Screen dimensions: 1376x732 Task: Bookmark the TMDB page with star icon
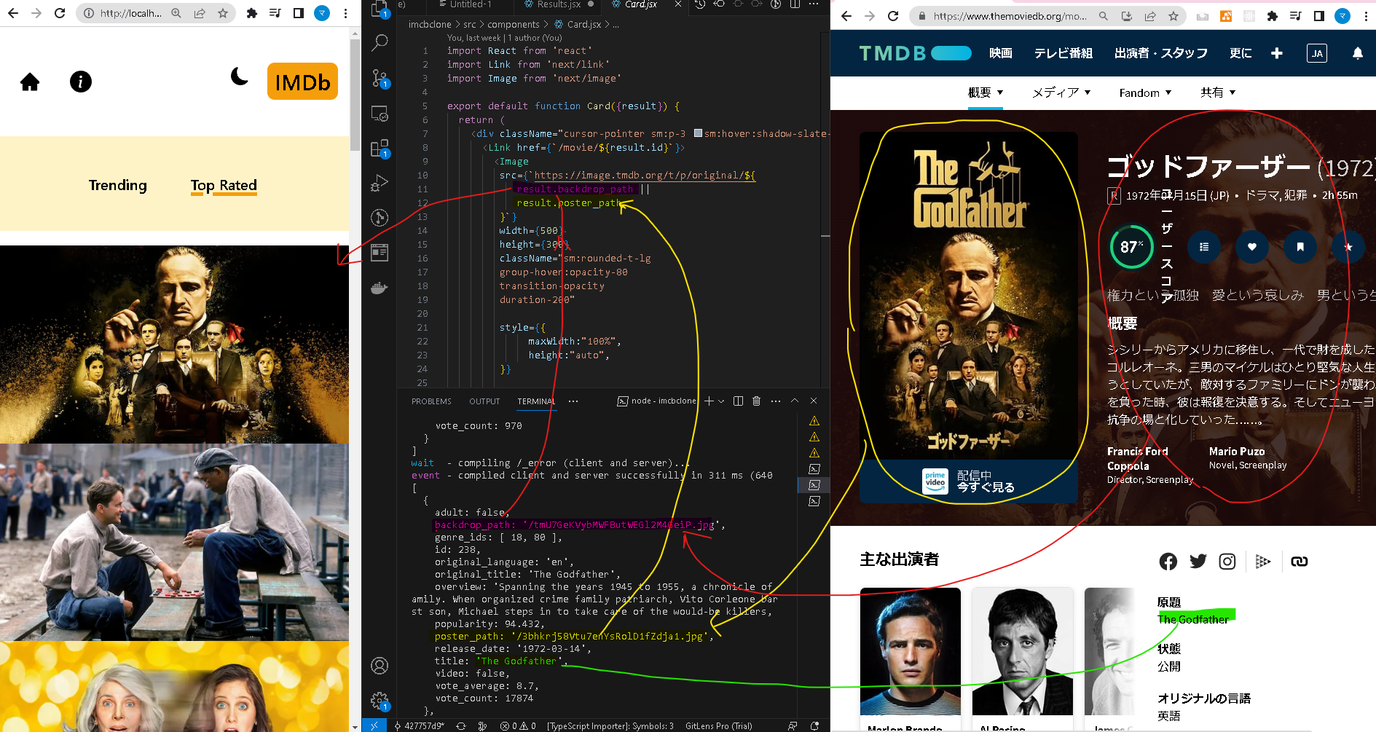coord(1173,16)
